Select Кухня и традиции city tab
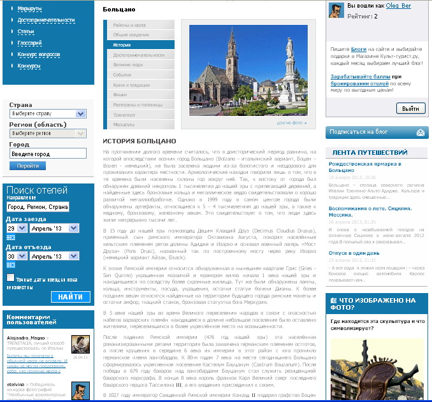432x402 pixels. pos(141,85)
